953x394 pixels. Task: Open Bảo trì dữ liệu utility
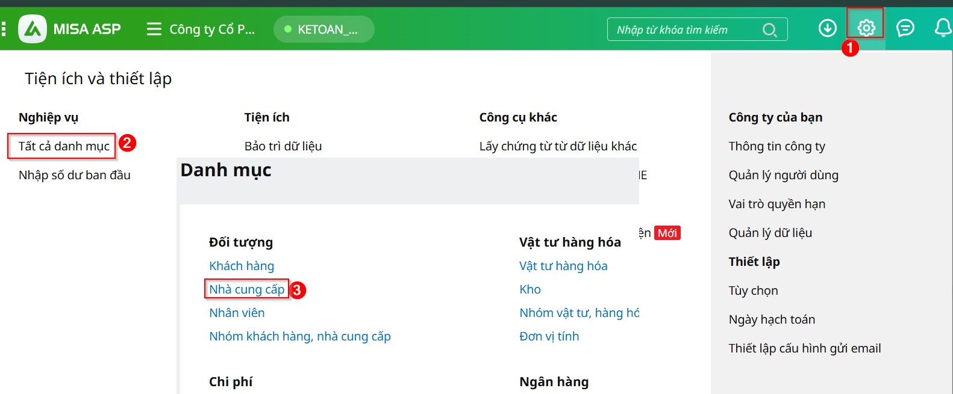[283, 146]
